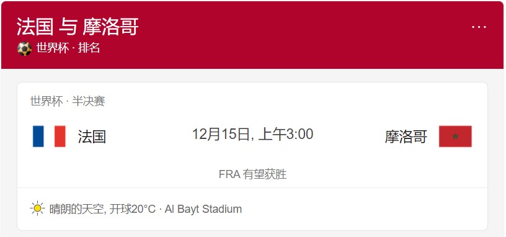Click the red header banner area
Image resolution: width=506 pixels, height=237 pixels.
click(x=252, y=35)
